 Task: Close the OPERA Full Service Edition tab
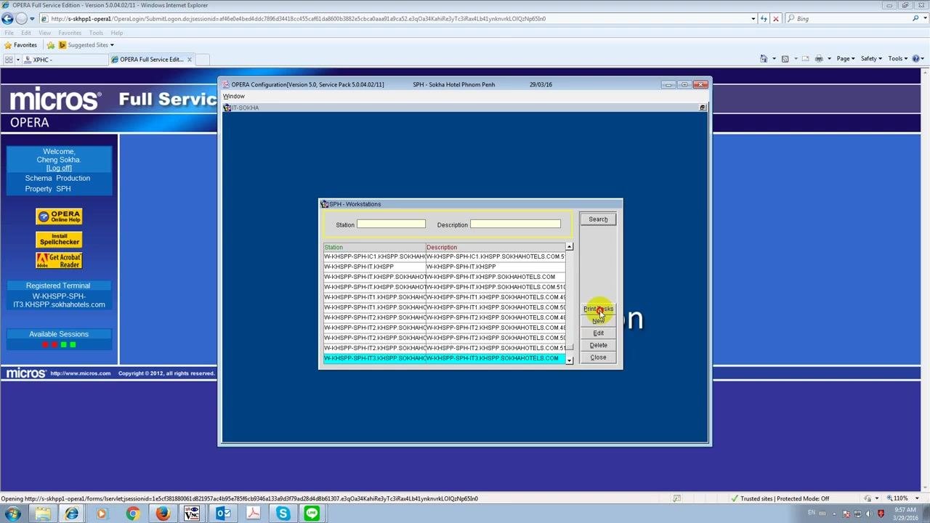[190, 60]
